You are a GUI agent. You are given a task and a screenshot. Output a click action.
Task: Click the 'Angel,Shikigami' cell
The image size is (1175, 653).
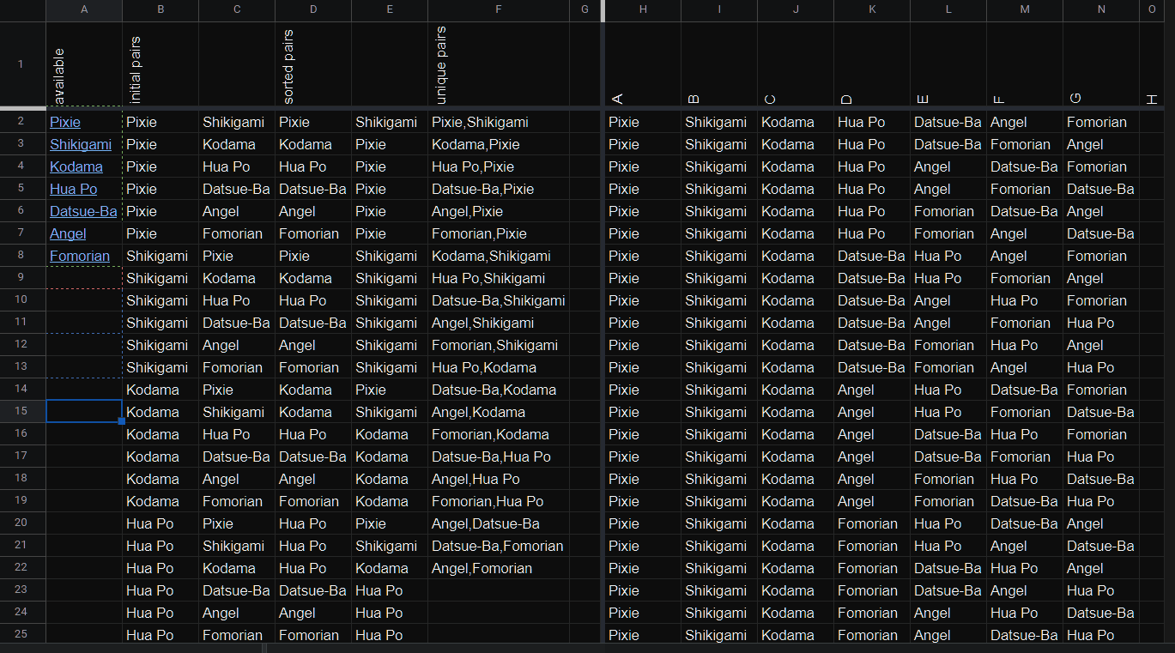point(499,323)
